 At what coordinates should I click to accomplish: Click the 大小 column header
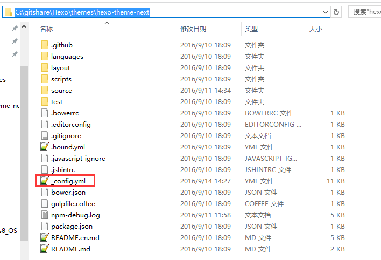[x=315, y=29]
